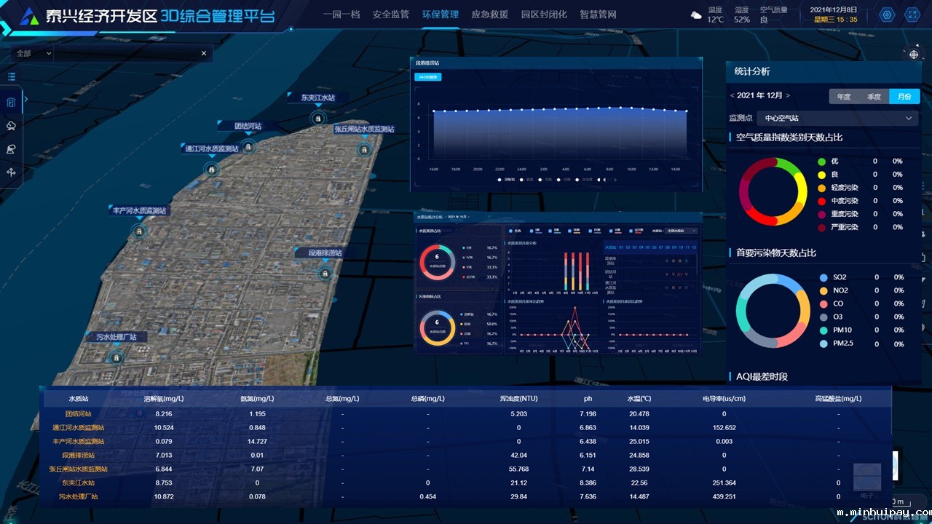Clear the search box with X icon

click(204, 53)
